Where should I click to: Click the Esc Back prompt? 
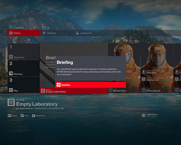click(x=25, y=116)
